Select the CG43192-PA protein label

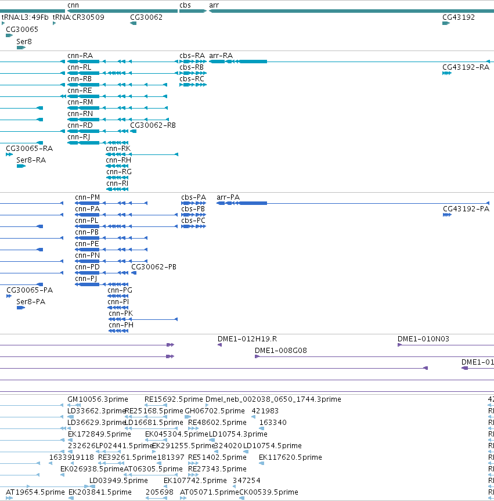pyautogui.click(x=466, y=209)
